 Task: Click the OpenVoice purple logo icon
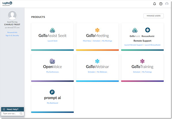tap(52, 61)
